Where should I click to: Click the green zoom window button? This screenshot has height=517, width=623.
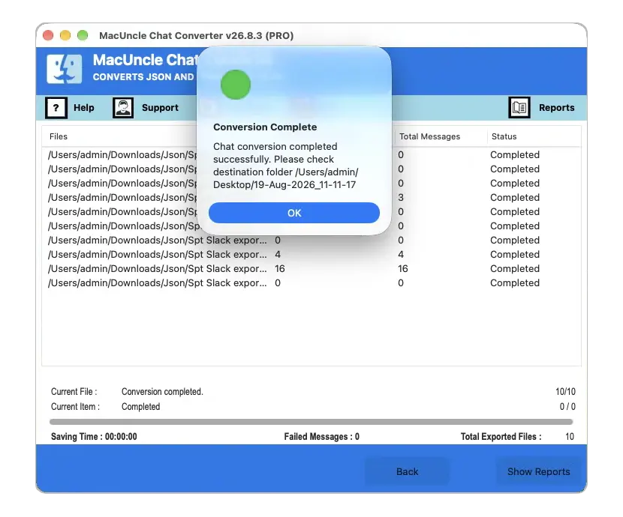click(83, 35)
